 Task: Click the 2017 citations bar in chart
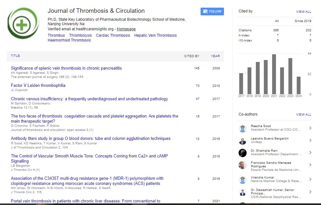point(241,84)
